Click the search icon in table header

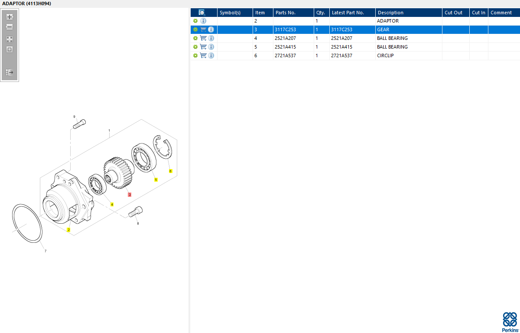click(202, 13)
